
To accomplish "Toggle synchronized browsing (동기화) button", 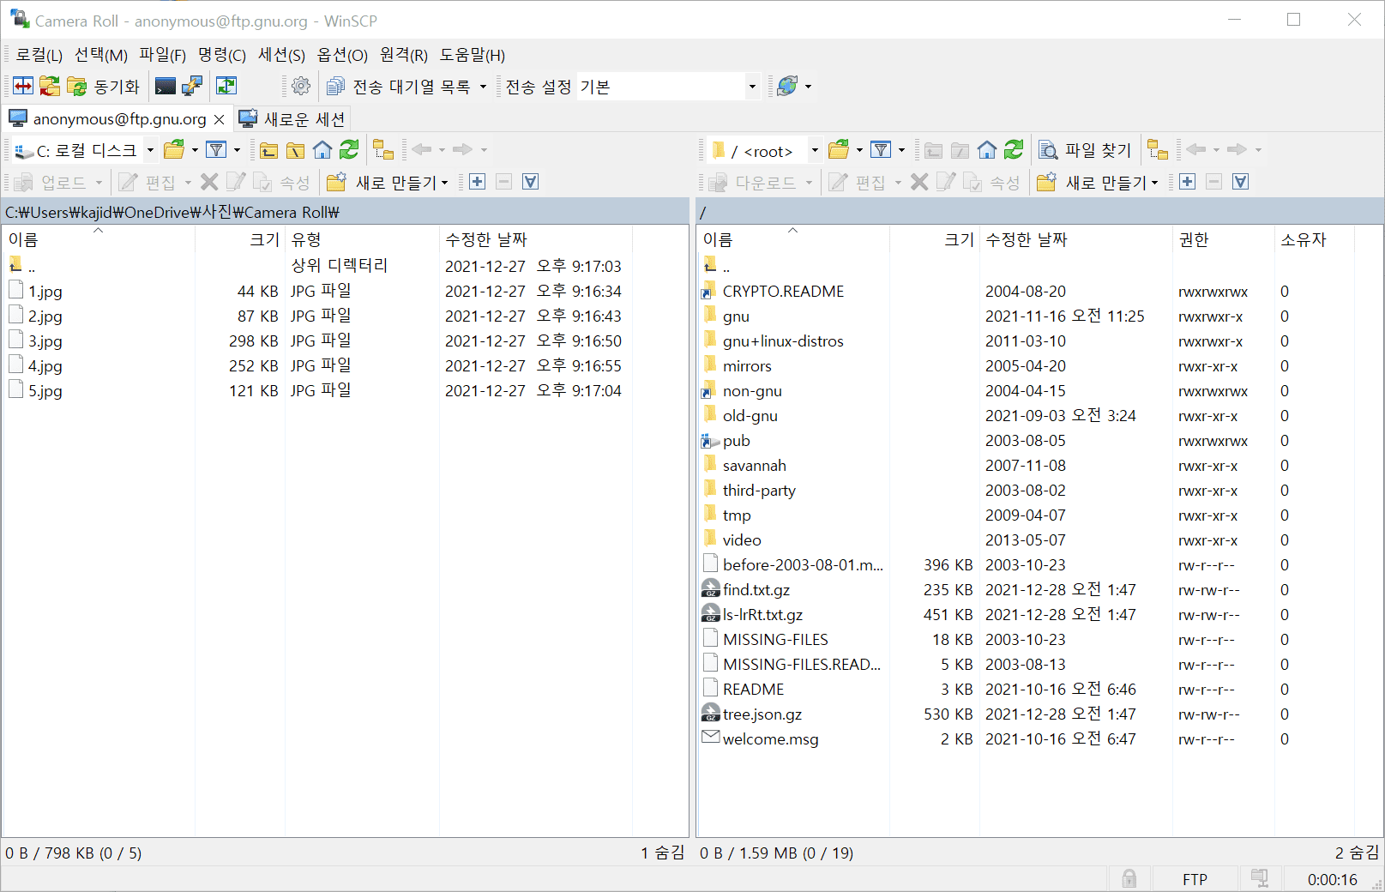I will click(103, 86).
